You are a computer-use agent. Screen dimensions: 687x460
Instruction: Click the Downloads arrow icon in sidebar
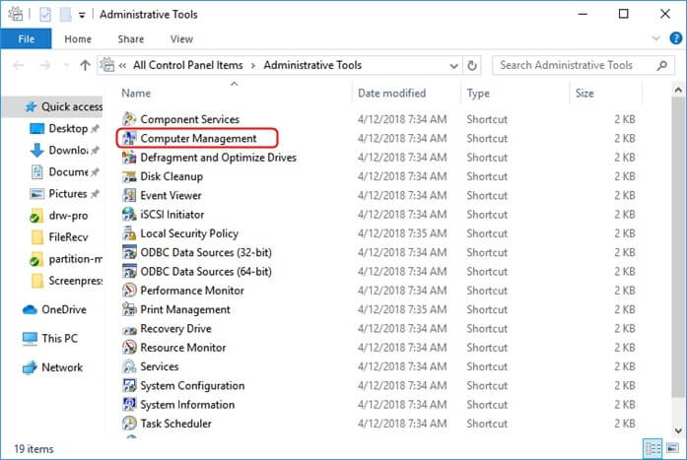[x=36, y=150]
